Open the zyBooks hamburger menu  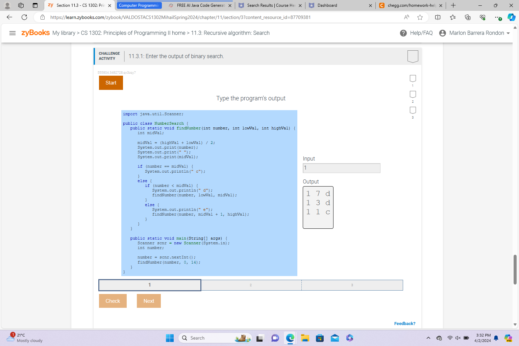pos(13,33)
